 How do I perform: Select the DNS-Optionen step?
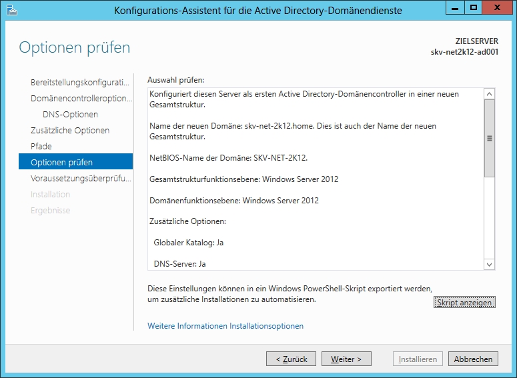(70, 115)
